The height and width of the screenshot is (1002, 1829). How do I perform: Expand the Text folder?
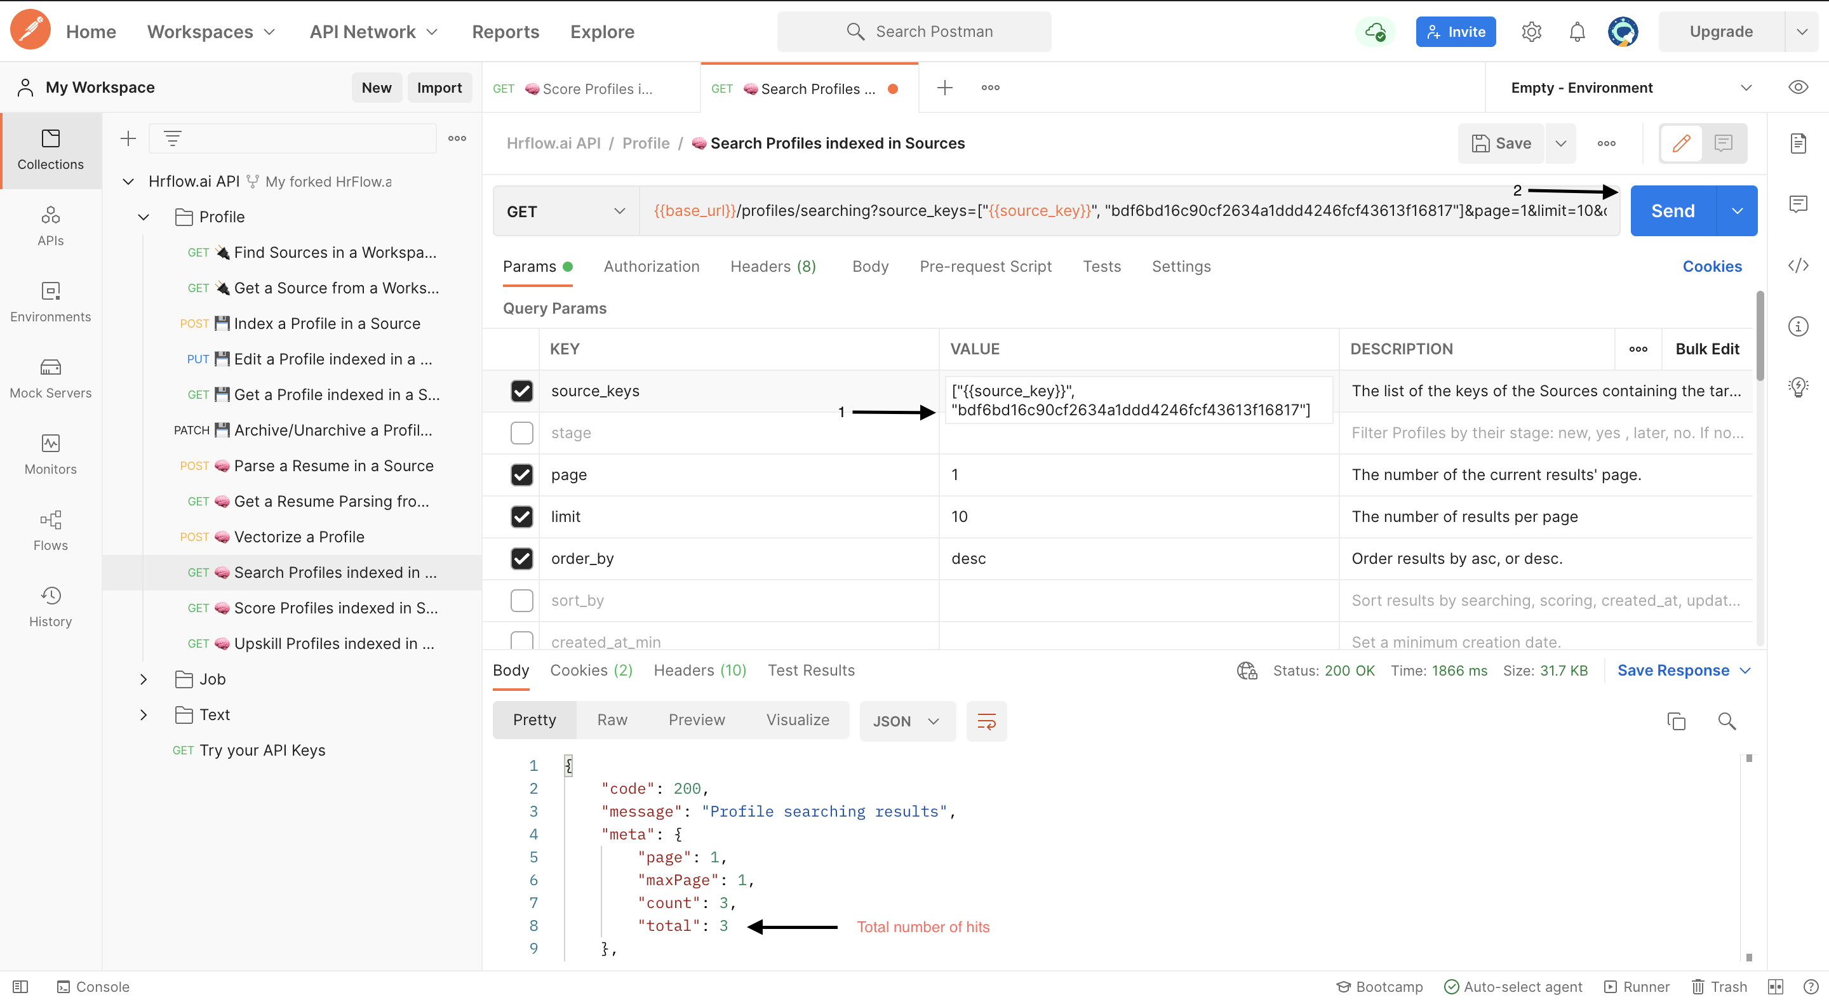point(144,714)
